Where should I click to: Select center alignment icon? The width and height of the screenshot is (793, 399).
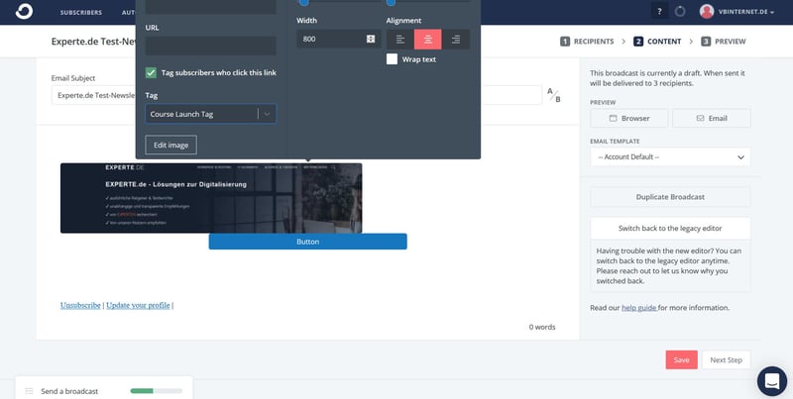(x=428, y=40)
